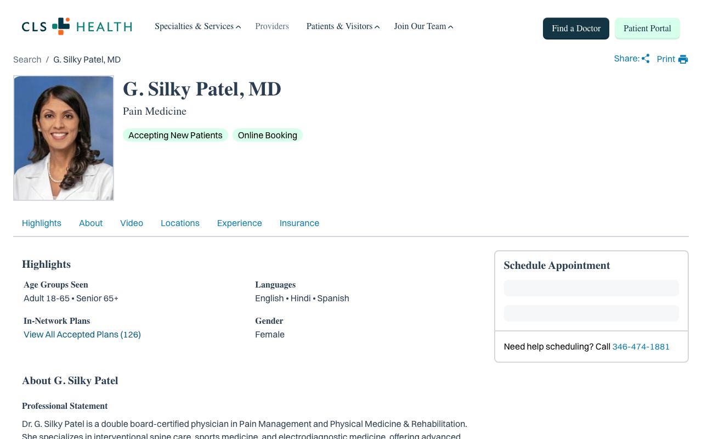Screen dimensions: 702x439
Task: Open the Patient Portal
Action: pyautogui.click(x=647, y=28)
